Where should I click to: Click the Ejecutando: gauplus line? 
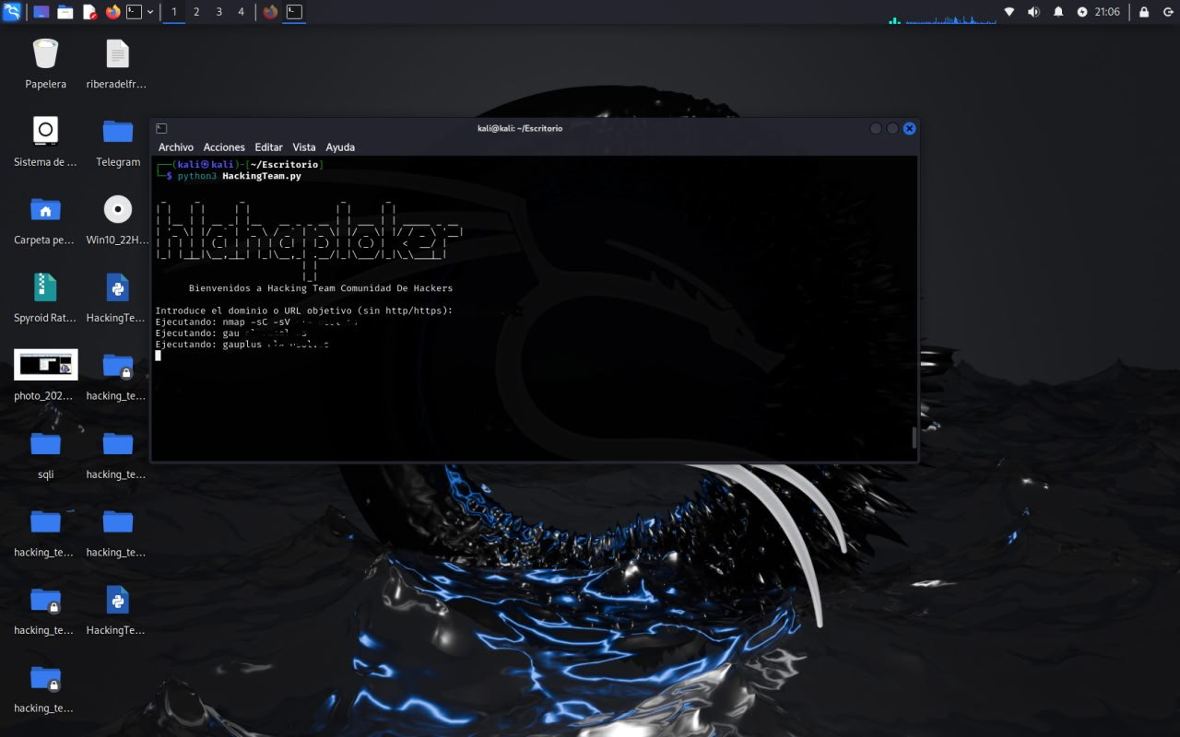coord(242,345)
